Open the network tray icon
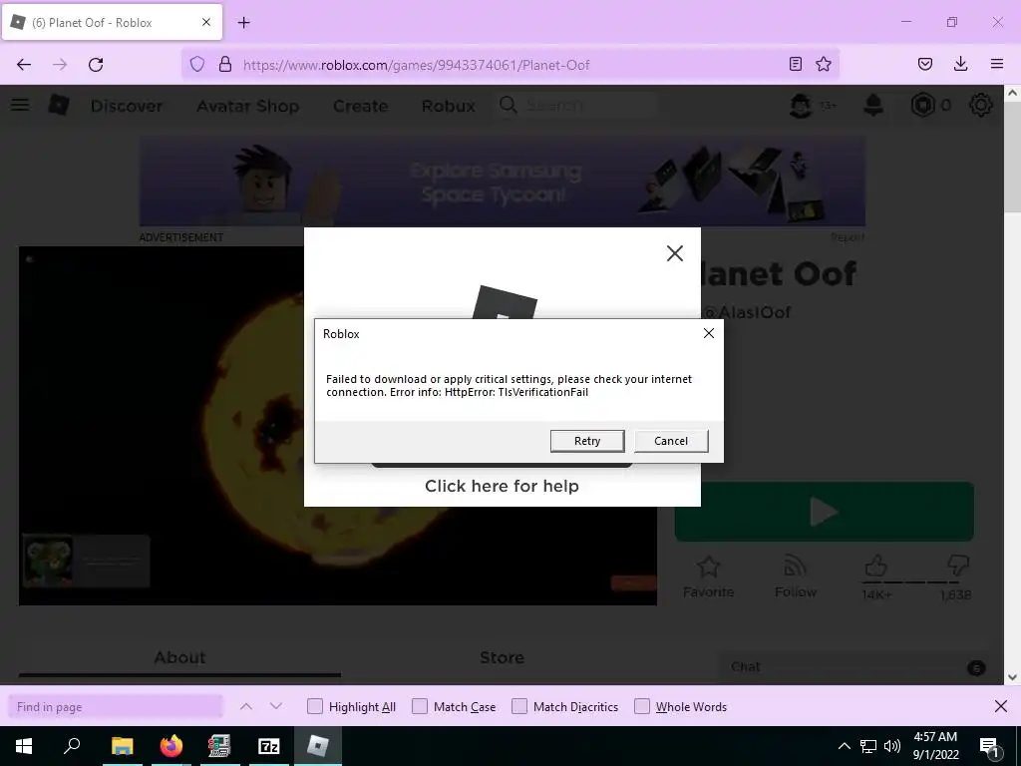This screenshot has height=766, width=1021. click(x=868, y=746)
